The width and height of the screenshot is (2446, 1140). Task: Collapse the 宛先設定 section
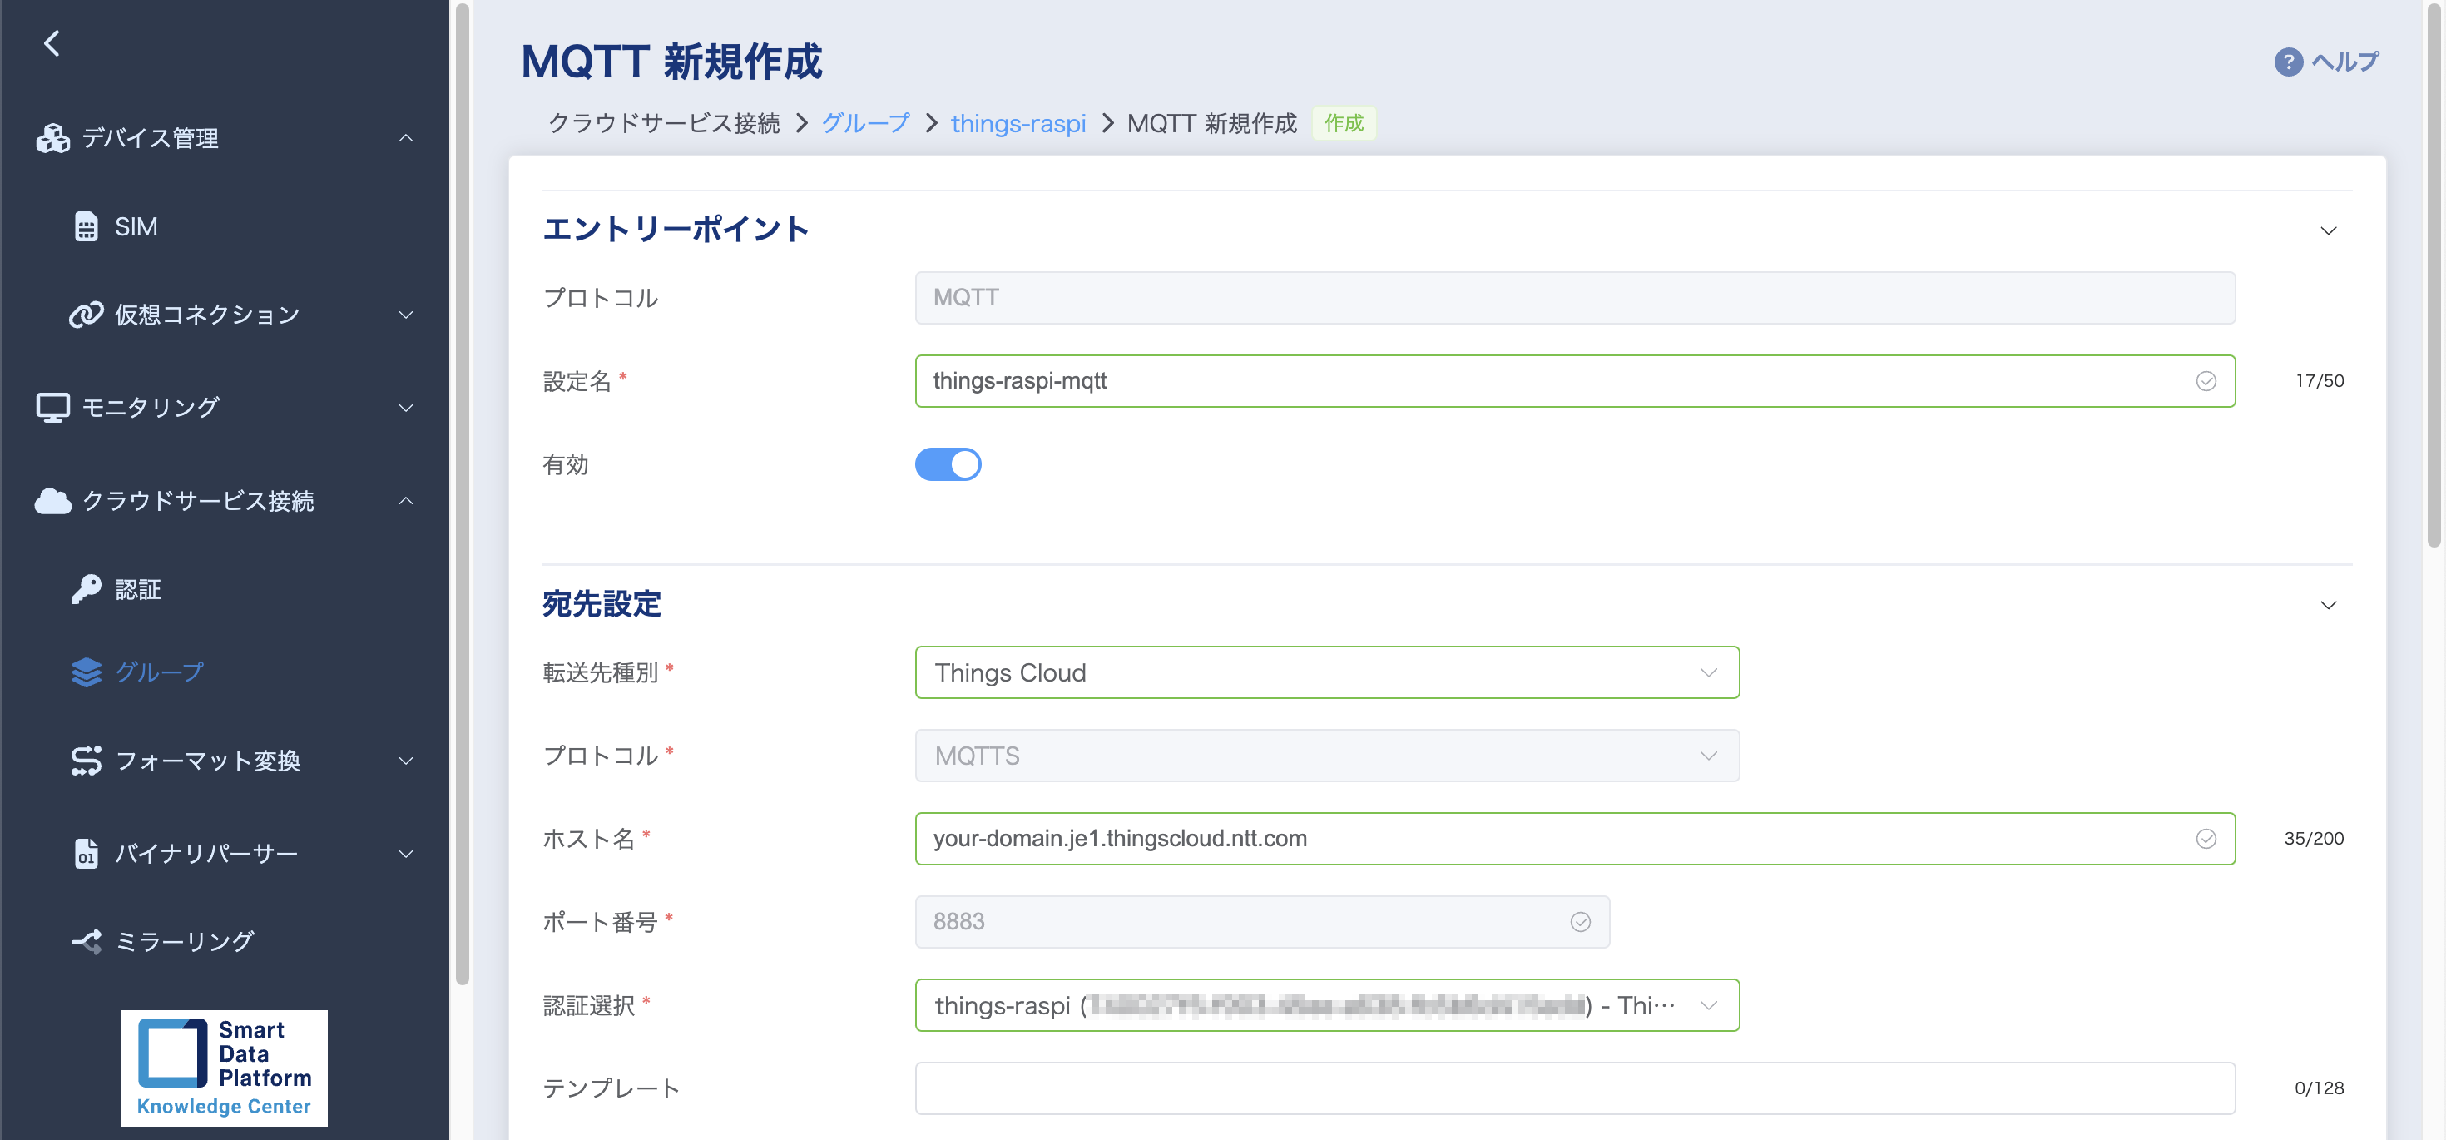click(2330, 605)
